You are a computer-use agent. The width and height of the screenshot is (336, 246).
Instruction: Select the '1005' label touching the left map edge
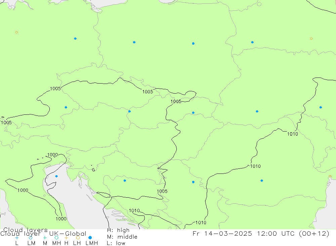[x=6, y=123]
